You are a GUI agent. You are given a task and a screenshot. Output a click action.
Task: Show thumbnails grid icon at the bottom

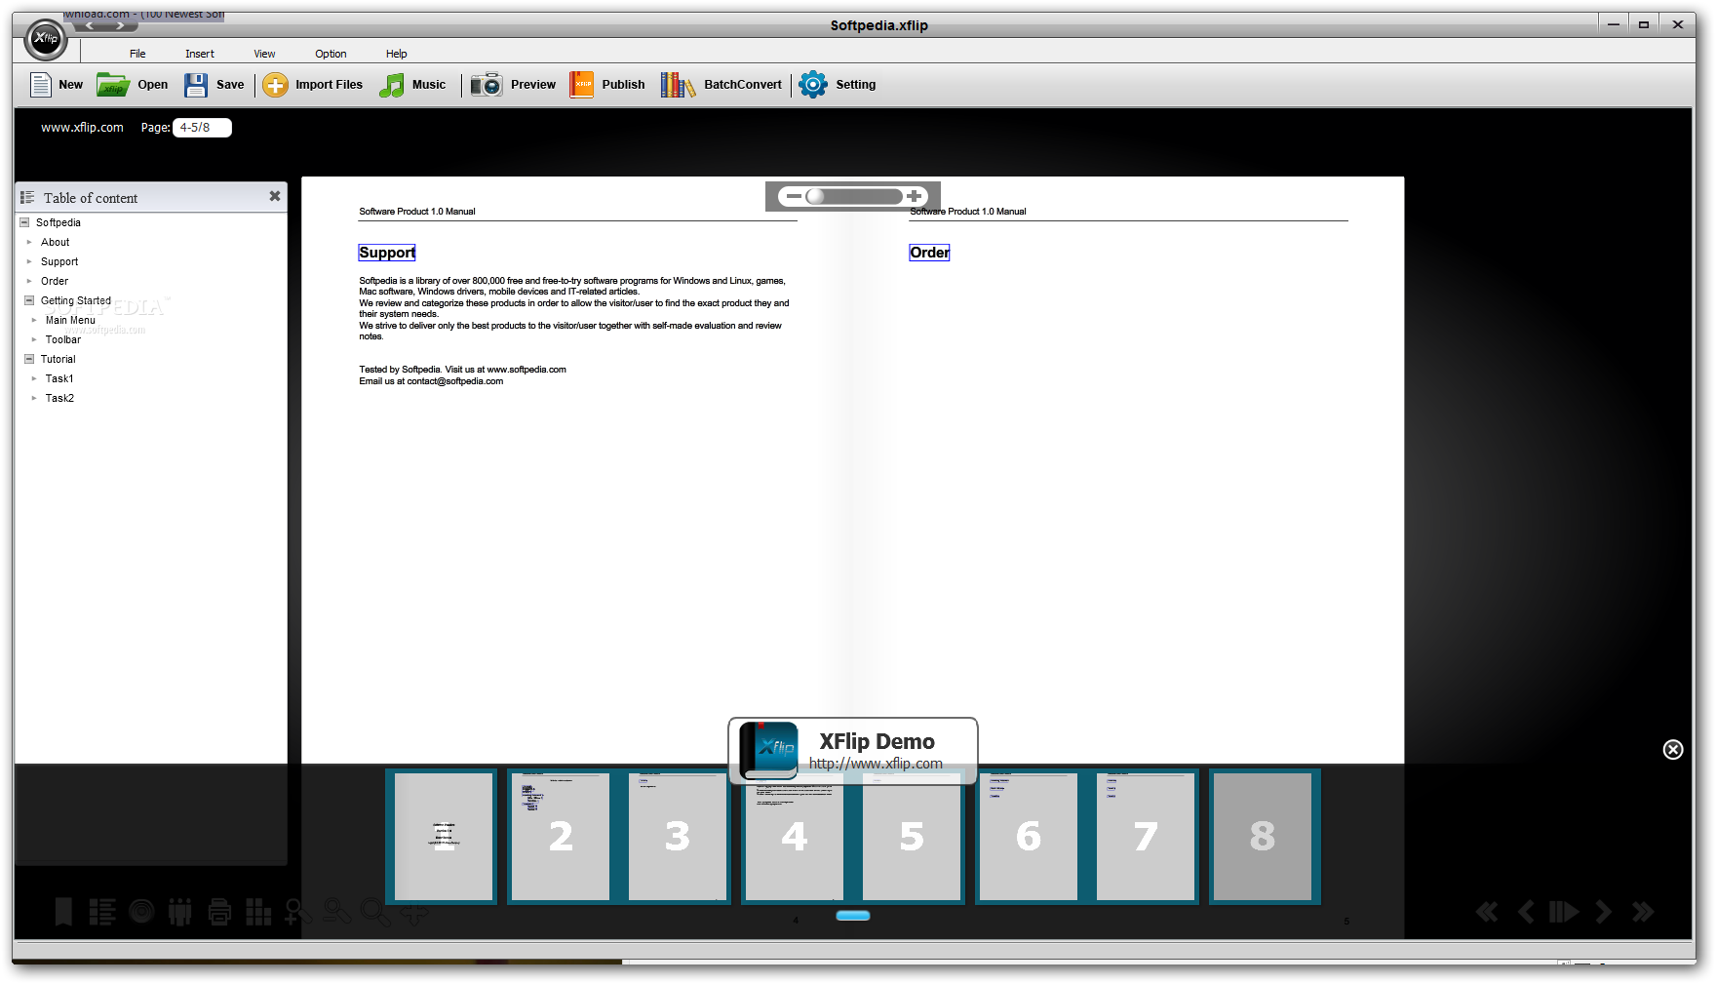(x=258, y=912)
